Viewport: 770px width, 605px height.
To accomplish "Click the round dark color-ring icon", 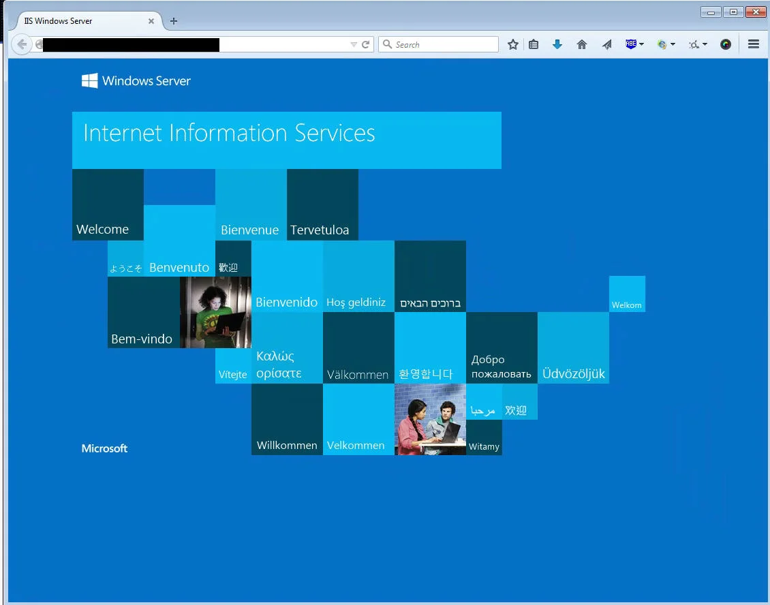I will tap(726, 44).
